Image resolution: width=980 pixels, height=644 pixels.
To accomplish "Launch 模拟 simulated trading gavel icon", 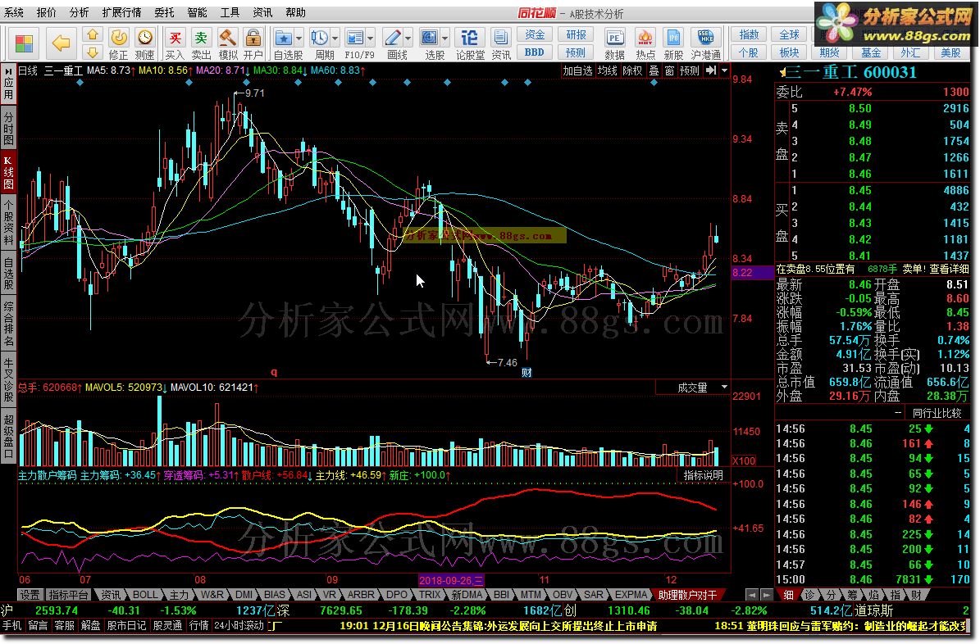I will 227,44.
